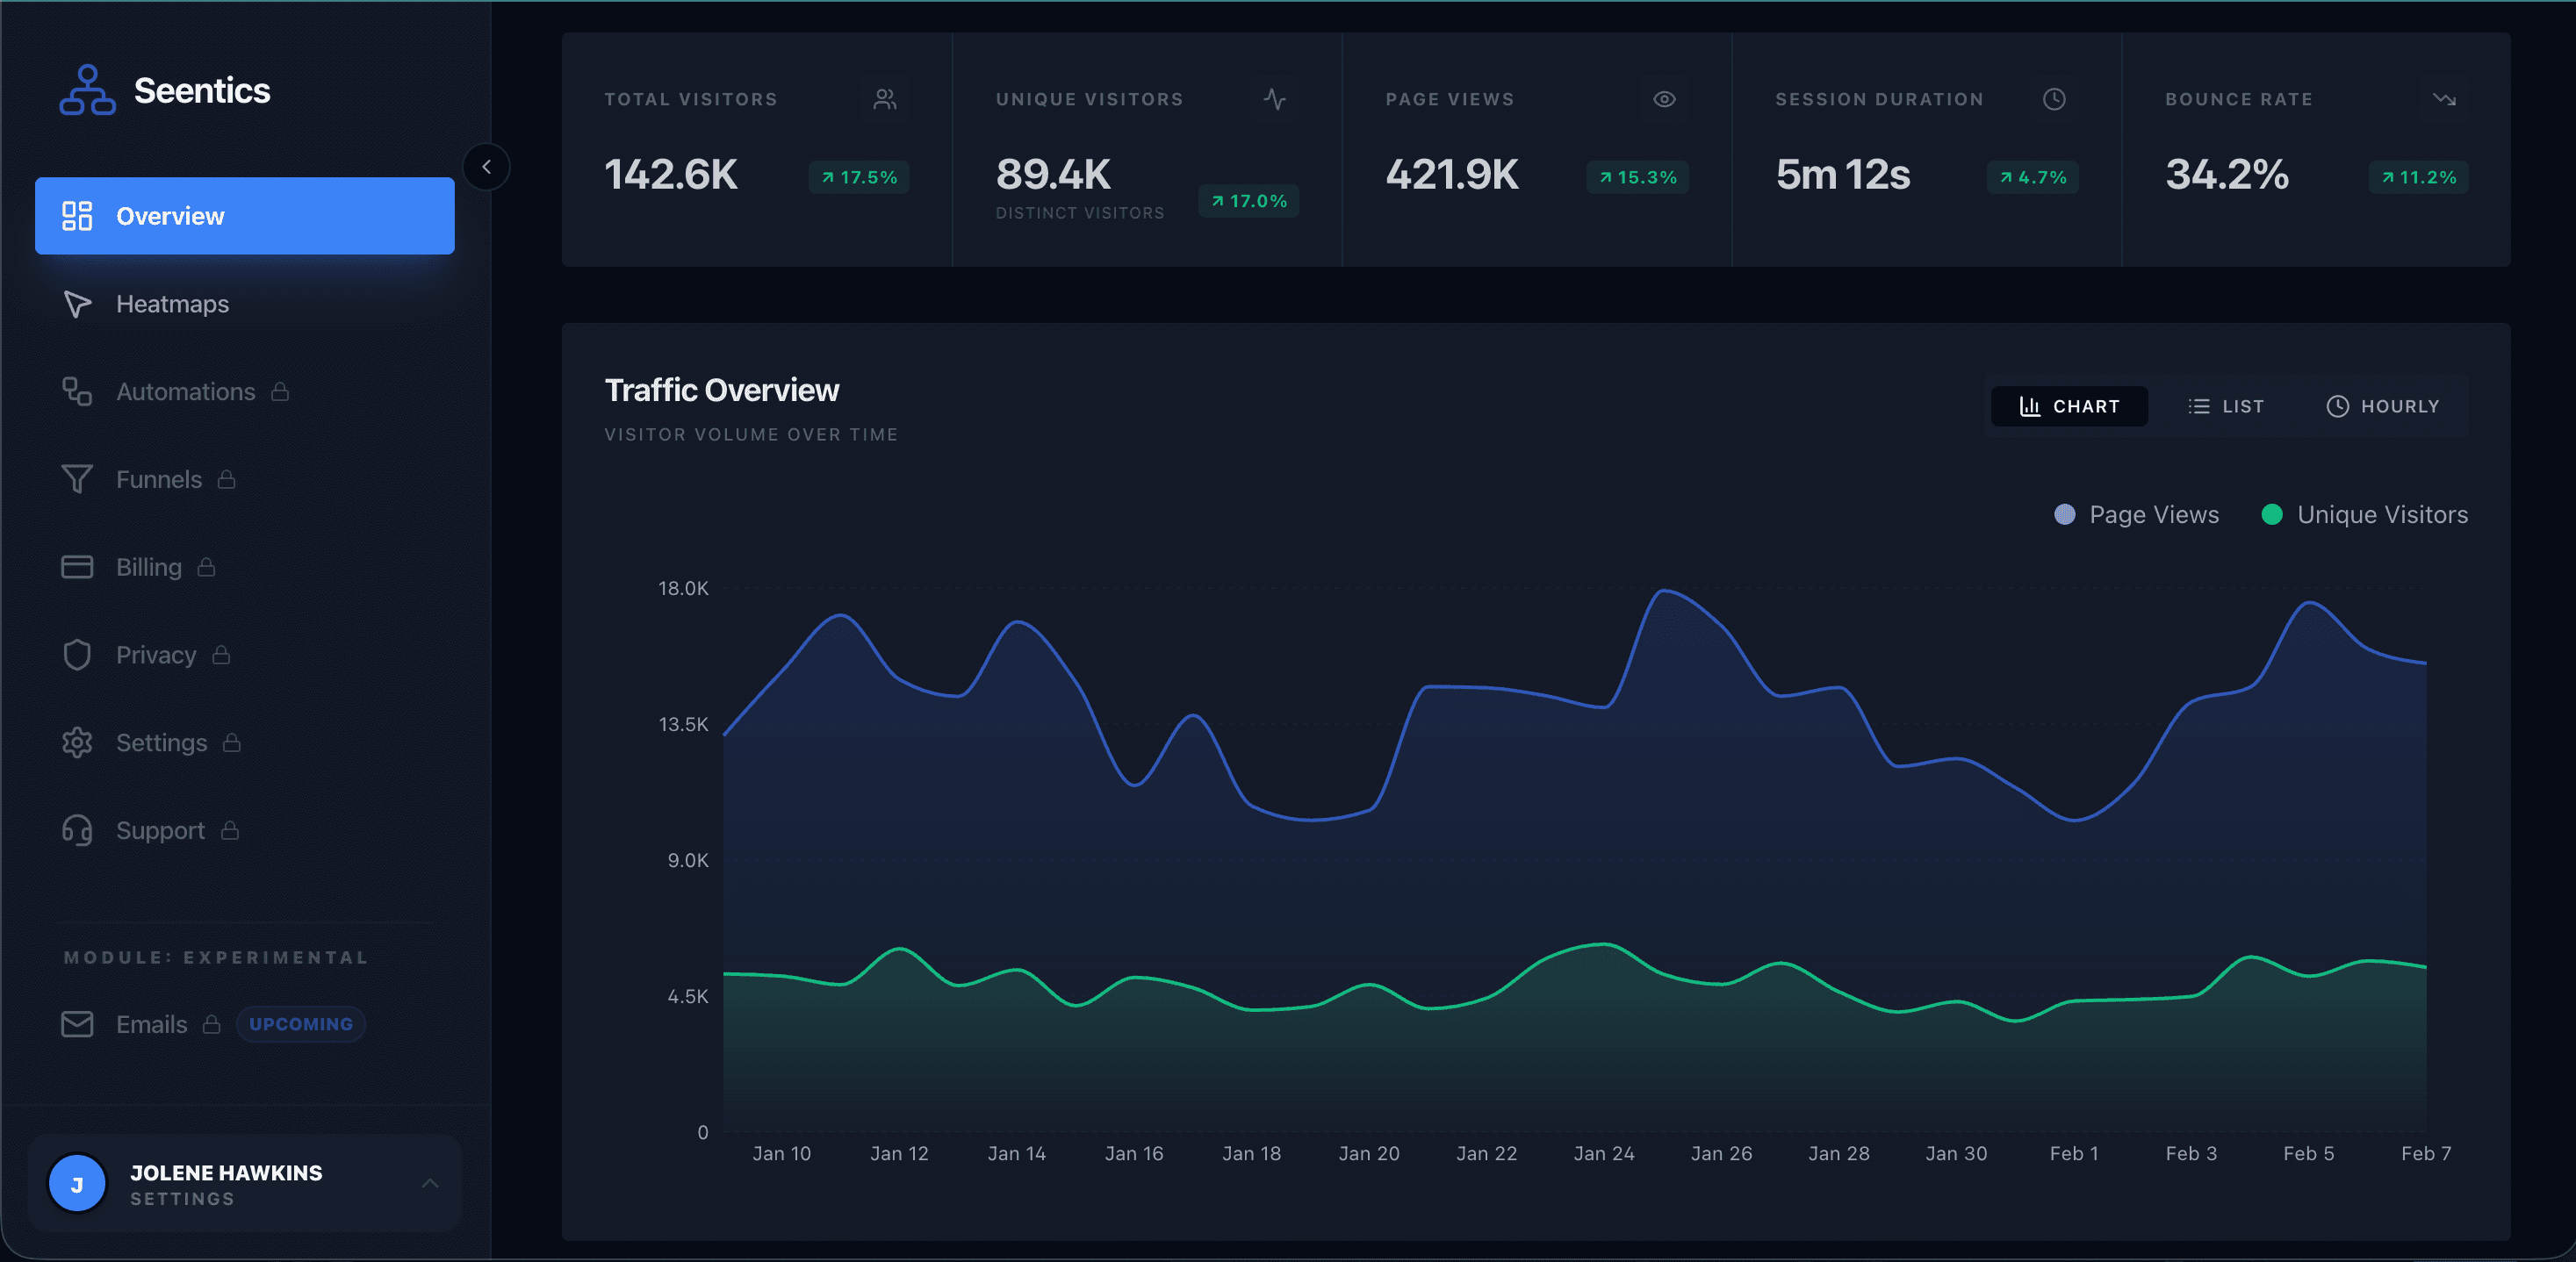
Task: Click the Funnels filter icon
Action: point(77,478)
